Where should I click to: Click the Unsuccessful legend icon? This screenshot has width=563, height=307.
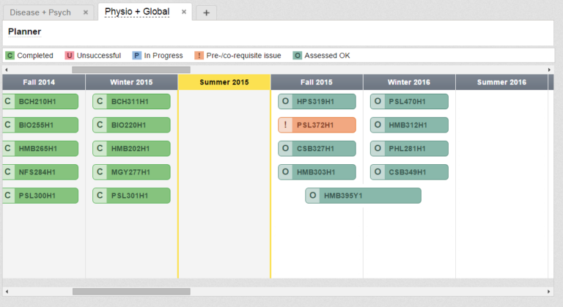coord(70,55)
